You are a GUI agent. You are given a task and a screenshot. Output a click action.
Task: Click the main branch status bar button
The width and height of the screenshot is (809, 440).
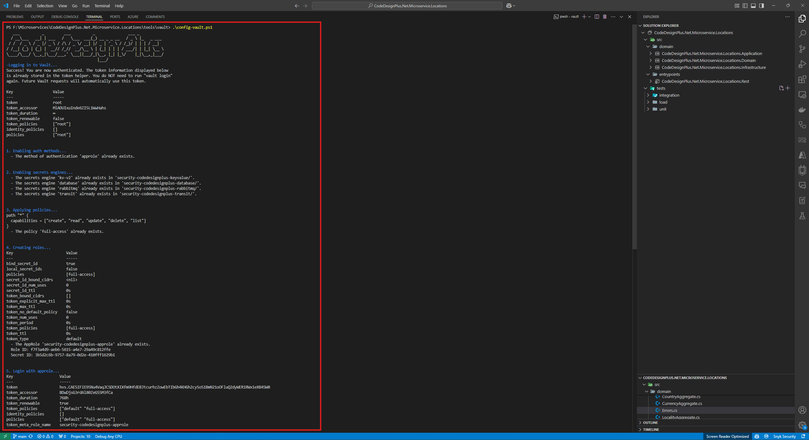coord(20,436)
